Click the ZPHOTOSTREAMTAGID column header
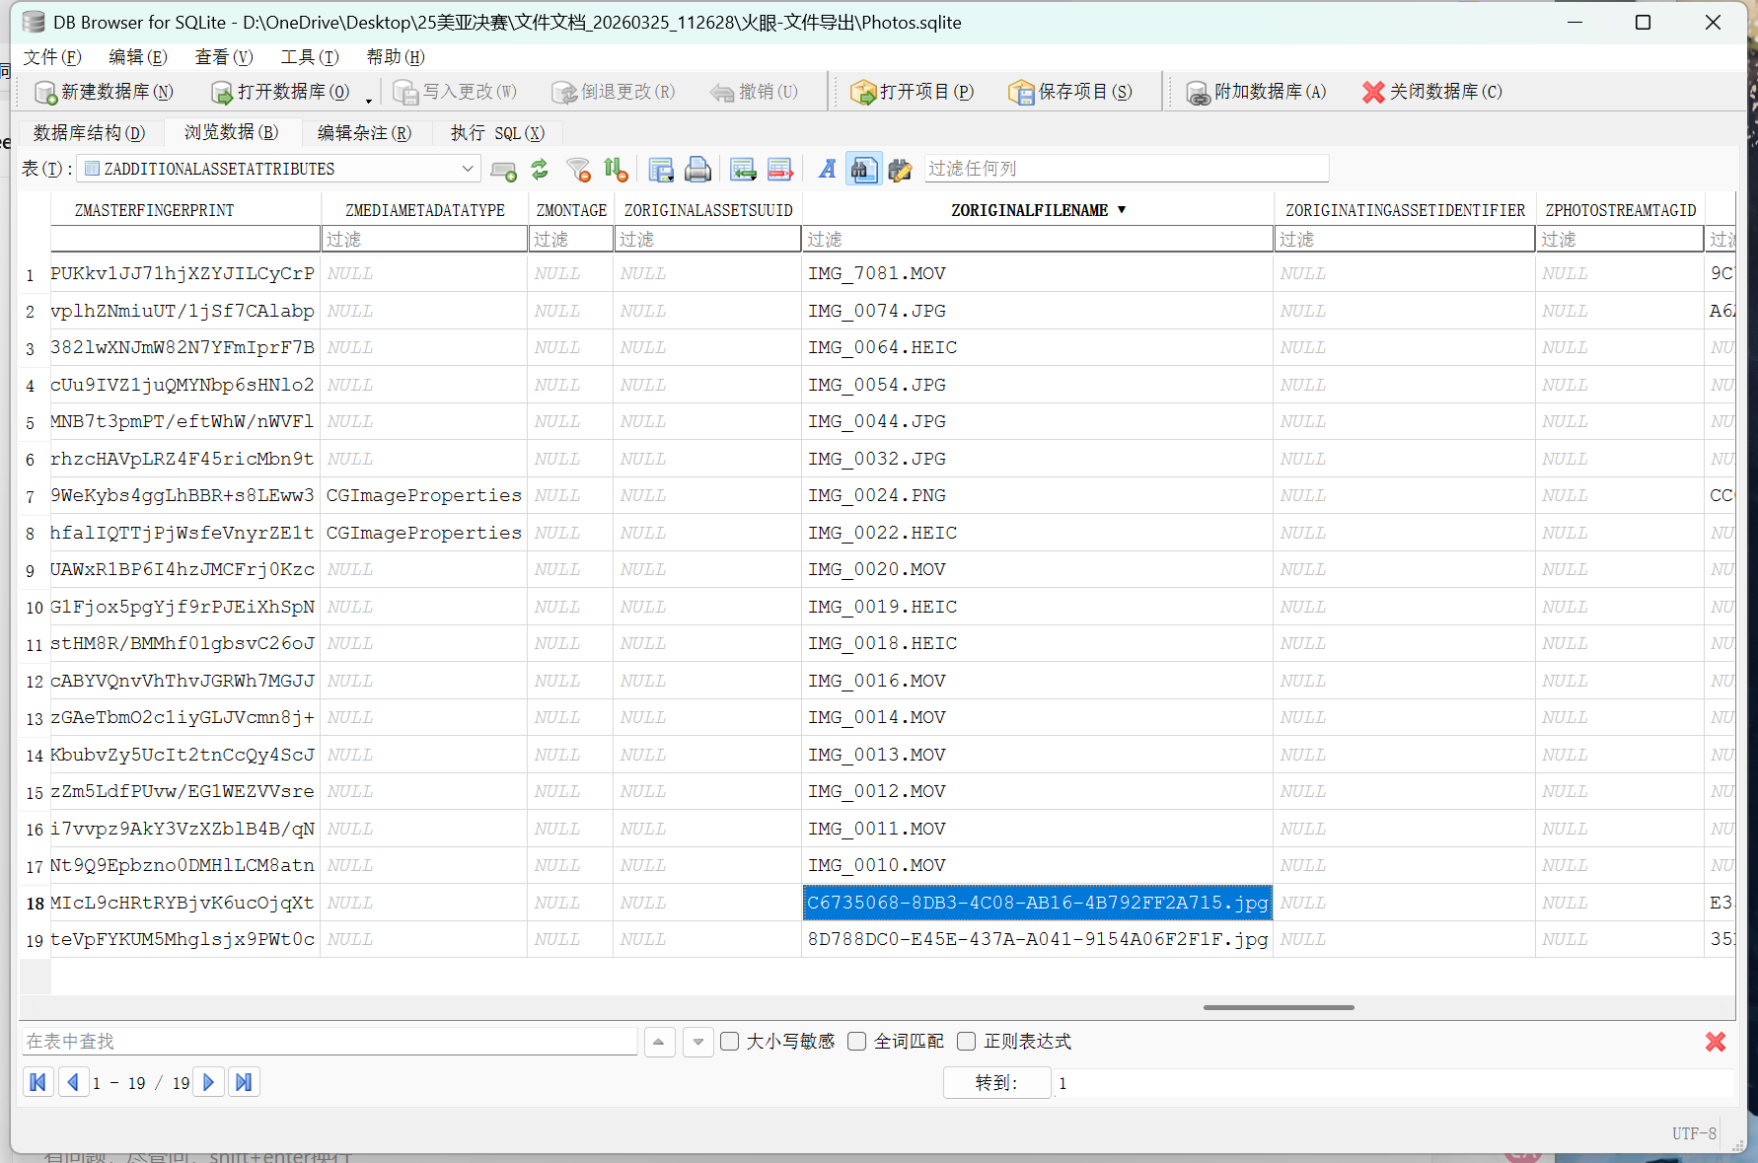The width and height of the screenshot is (1758, 1163). point(1620,210)
